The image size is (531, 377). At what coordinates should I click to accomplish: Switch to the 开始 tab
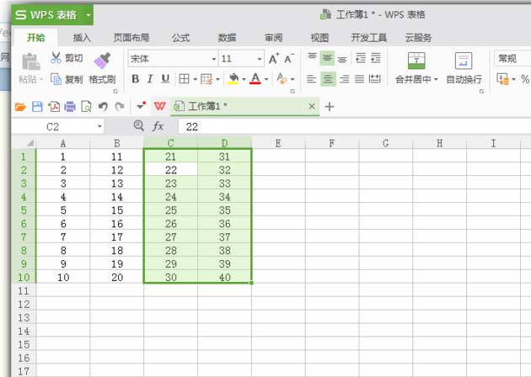[36, 38]
